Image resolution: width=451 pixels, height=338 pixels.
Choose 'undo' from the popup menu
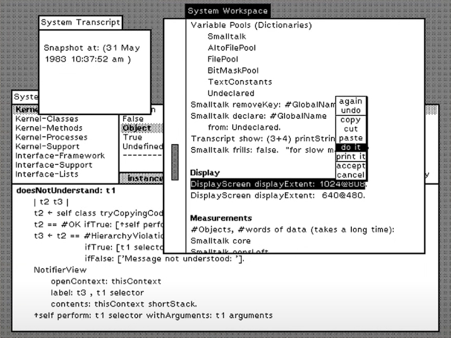(351, 111)
